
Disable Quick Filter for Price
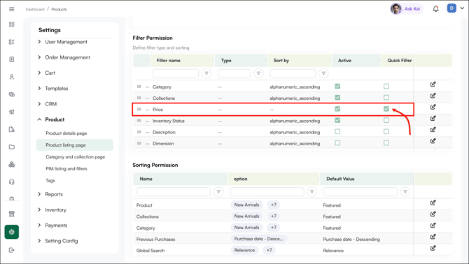pos(386,109)
